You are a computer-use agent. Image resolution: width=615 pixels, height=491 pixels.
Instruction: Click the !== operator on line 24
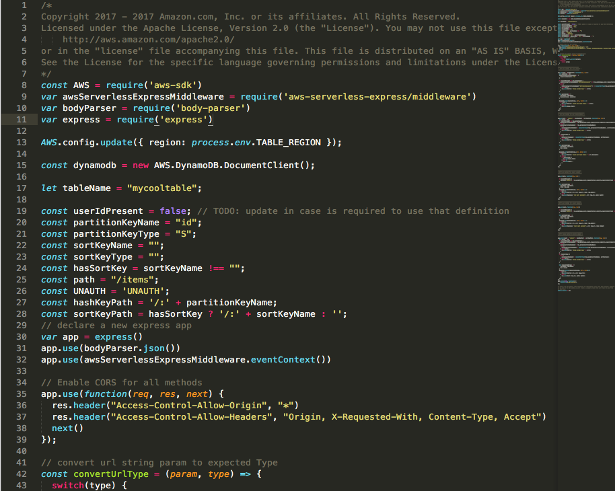click(216, 268)
